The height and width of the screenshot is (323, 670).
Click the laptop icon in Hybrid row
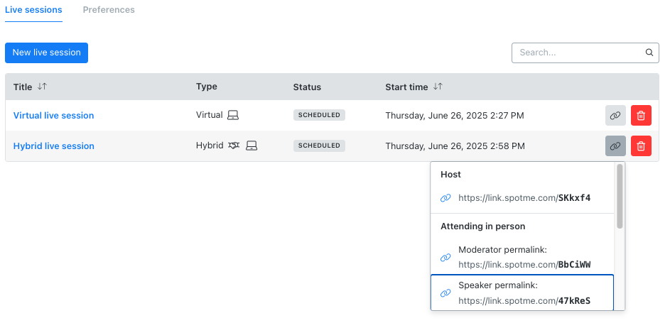(252, 146)
